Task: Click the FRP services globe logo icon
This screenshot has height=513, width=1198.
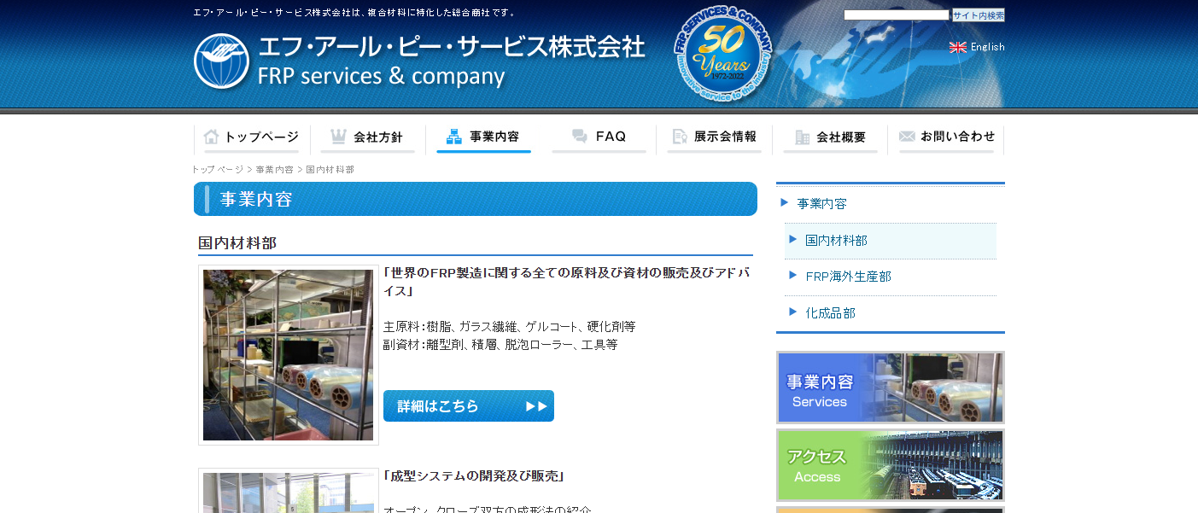Action: point(221,61)
